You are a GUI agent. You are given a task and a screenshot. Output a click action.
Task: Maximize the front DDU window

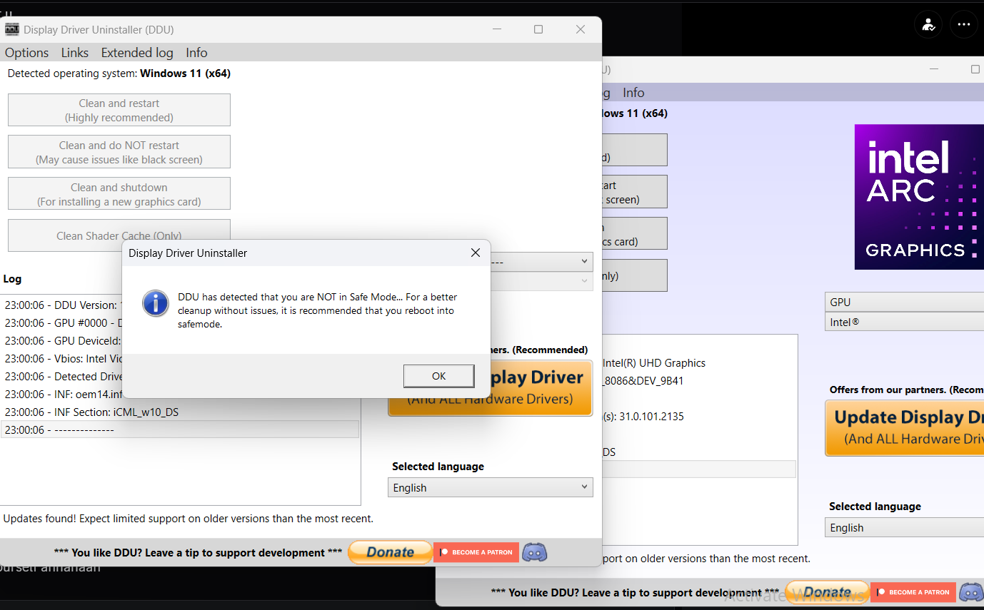(538, 29)
